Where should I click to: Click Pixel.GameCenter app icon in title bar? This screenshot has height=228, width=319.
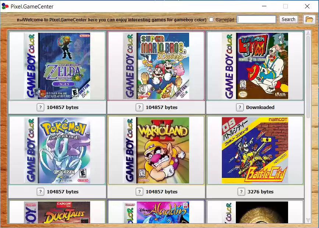[x=5, y=6]
